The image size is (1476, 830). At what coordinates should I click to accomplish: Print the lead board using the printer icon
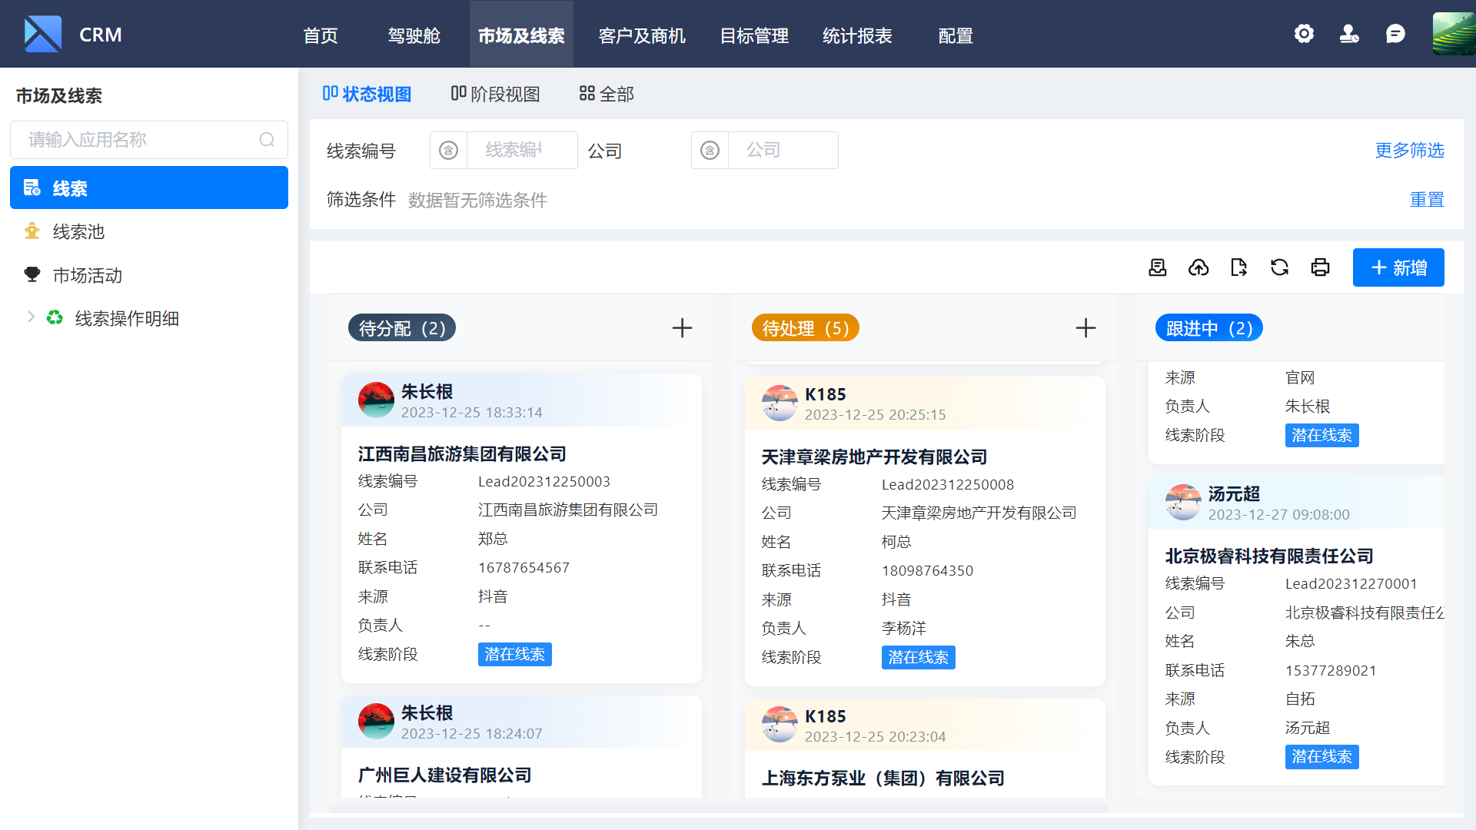coord(1320,267)
